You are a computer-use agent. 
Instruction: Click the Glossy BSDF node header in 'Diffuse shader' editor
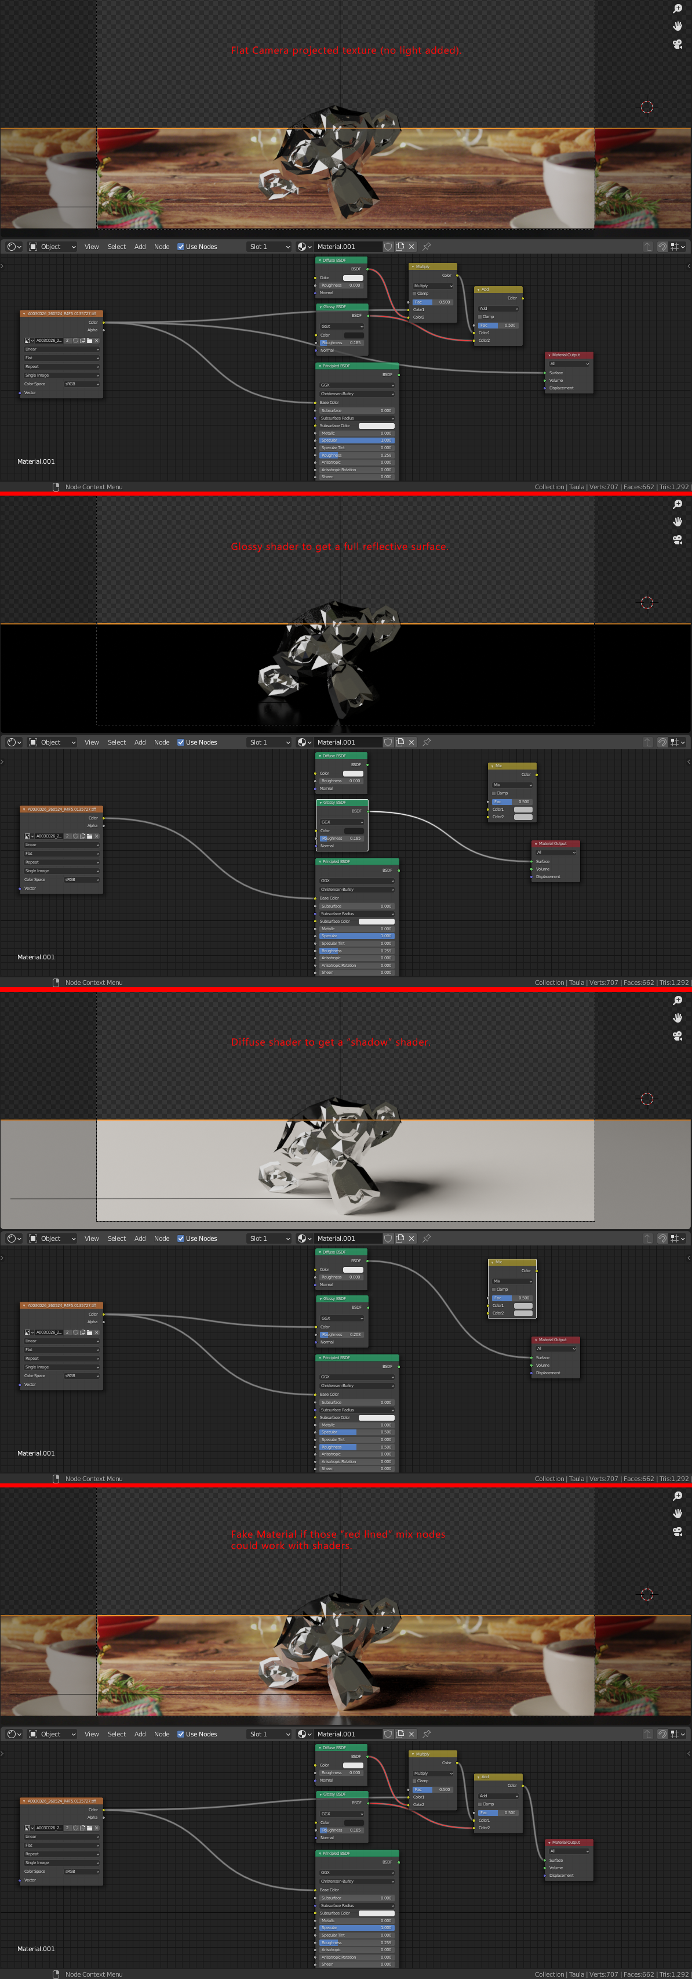click(x=342, y=1298)
